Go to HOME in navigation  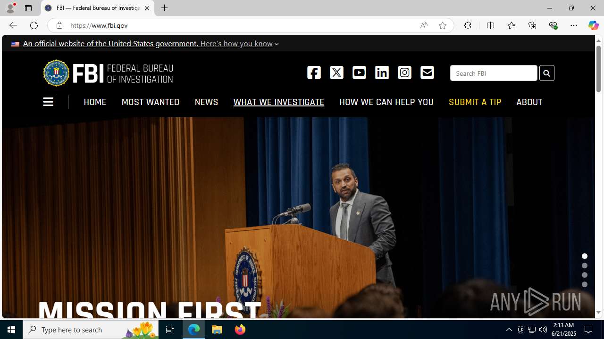95,102
